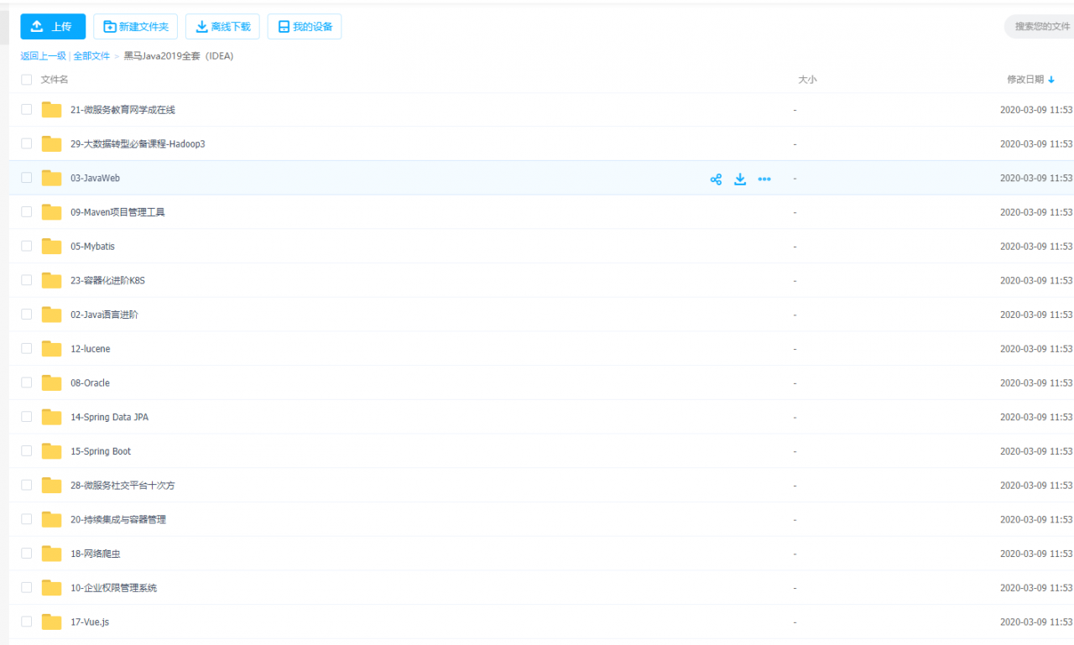Sort by the 大小 column header
Image resolution: width=1074 pixels, height=645 pixels.
click(807, 80)
